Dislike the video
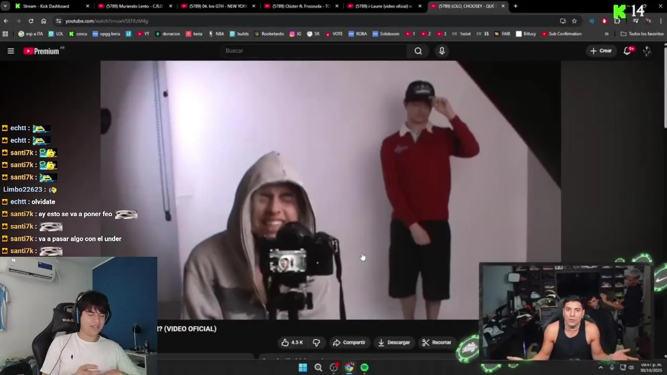This screenshot has height=375, width=667. pos(316,342)
